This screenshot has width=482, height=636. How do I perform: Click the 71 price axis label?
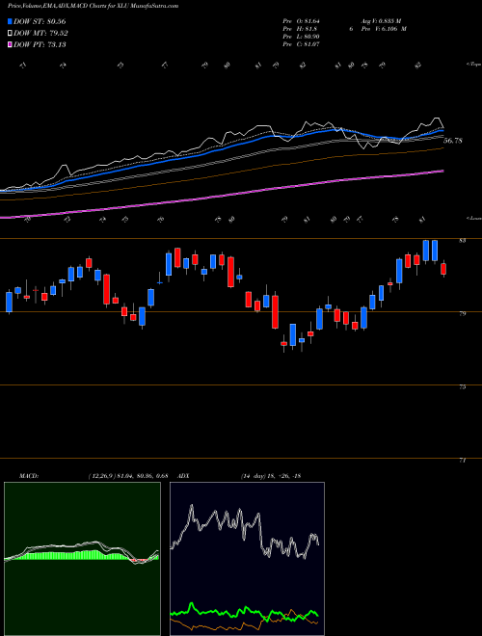click(462, 461)
